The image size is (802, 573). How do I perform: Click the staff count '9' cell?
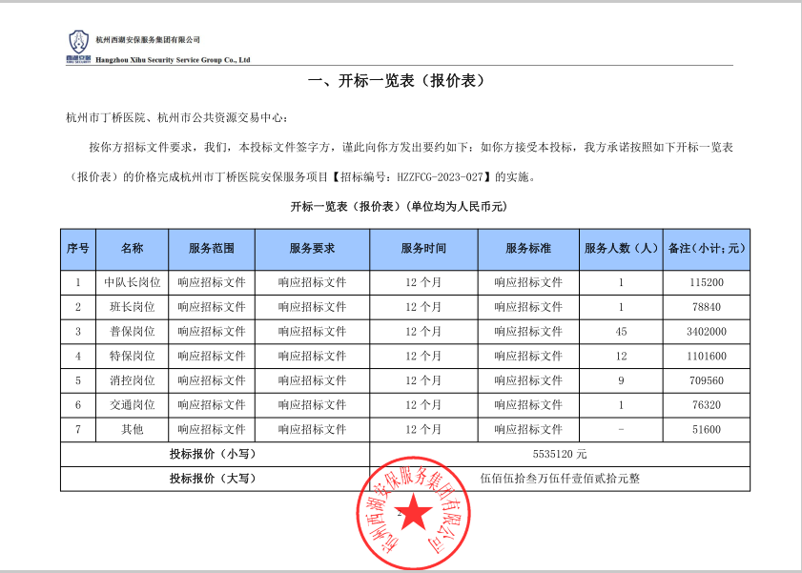click(x=621, y=380)
